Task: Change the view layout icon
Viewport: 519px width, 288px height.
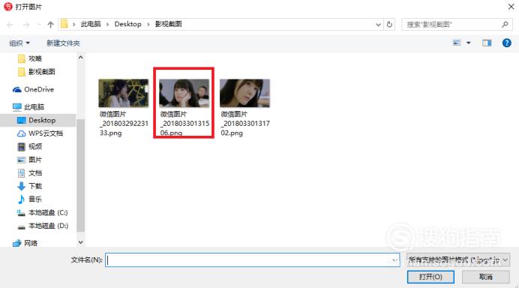Action: click(x=457, y=43)
